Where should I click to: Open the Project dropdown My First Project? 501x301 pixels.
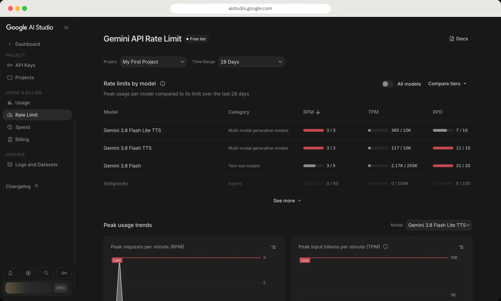tap(153, 62)
